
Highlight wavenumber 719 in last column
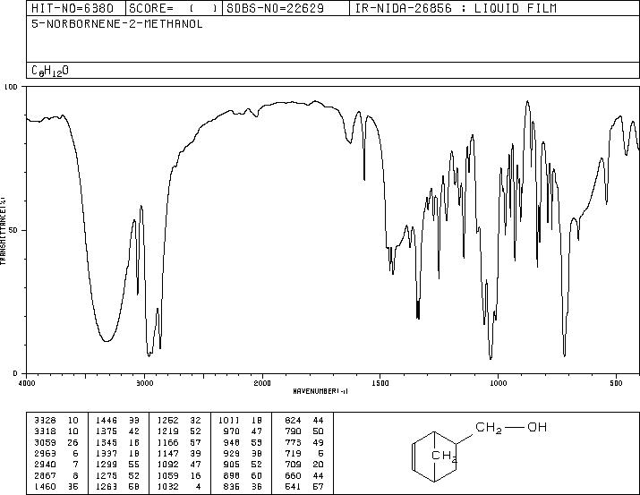coord(293,453)
